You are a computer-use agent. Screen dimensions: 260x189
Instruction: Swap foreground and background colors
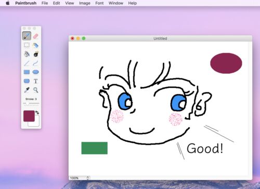pyautogui.click(x=37, y=113)
